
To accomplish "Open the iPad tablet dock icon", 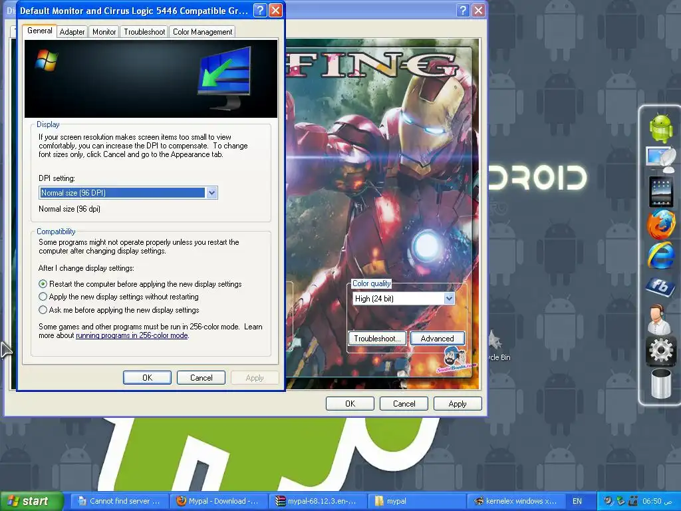I will tap(661, 191).
